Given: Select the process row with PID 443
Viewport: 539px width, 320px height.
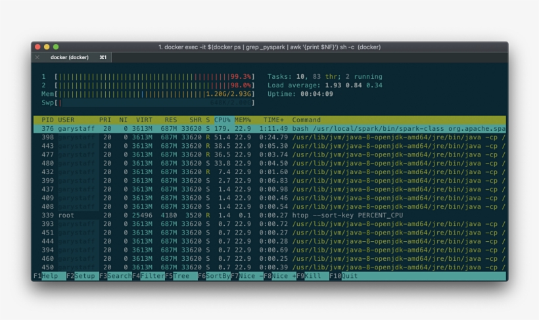Looking at the screenshot, I should (x=270, y=146).
